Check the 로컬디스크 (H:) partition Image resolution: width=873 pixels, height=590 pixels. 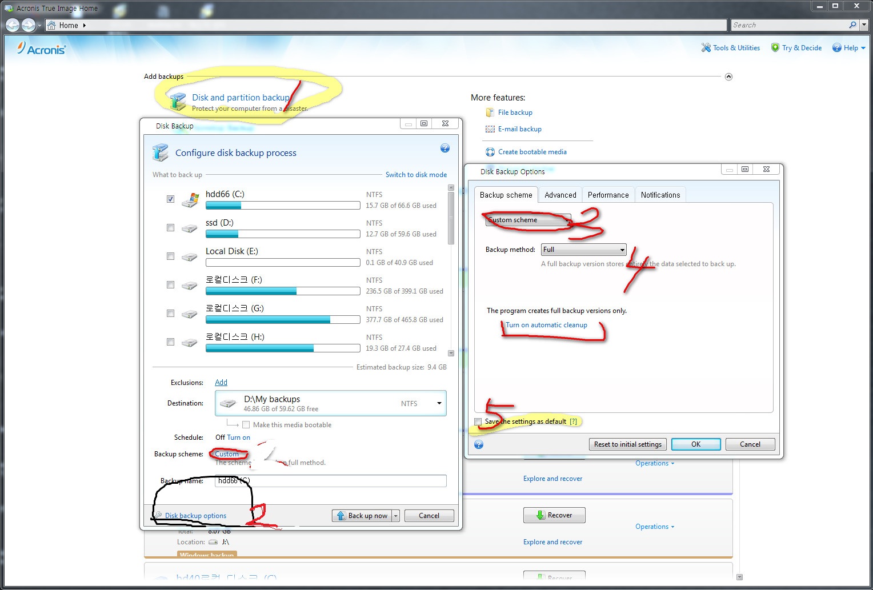click(170, 342)
